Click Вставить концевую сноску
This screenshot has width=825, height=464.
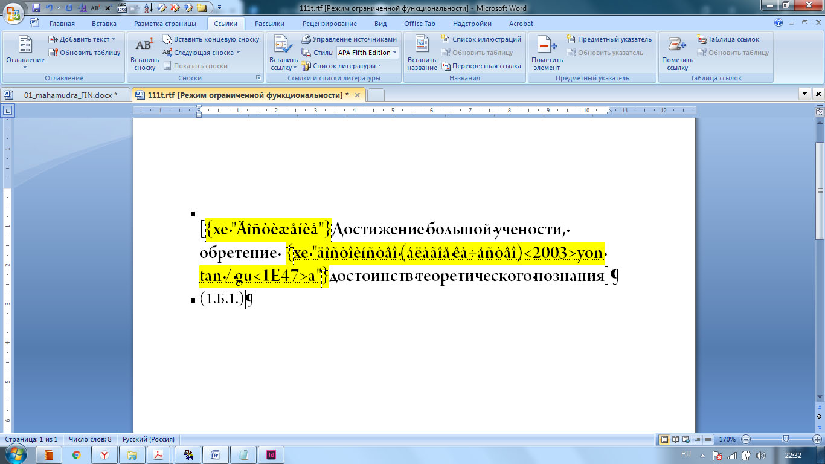[211, 39]
